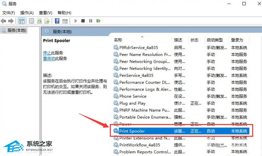Click the Start Service play icon
This screenshot has width=262, height=156.
tap(76, 21)
